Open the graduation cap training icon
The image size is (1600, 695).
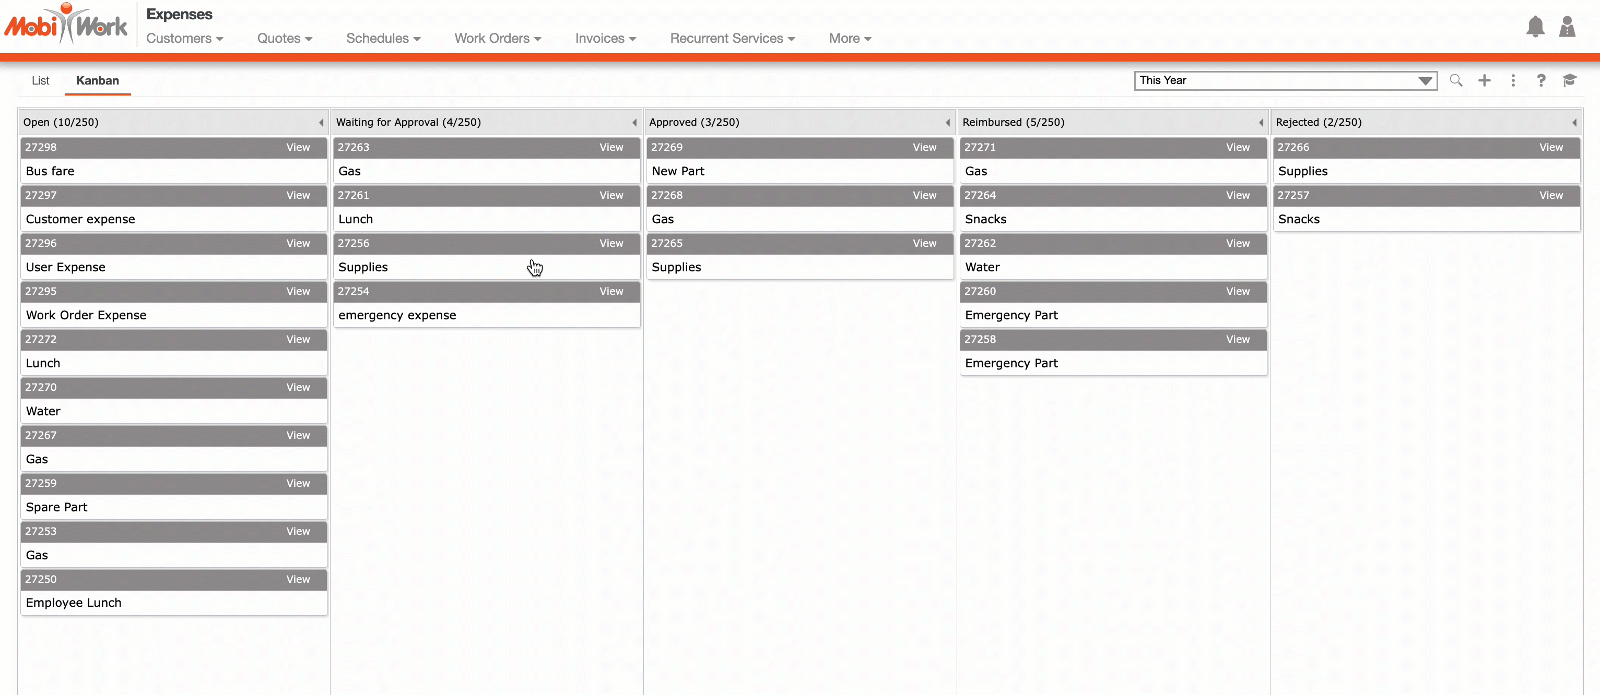click(x=1570, y=81)
